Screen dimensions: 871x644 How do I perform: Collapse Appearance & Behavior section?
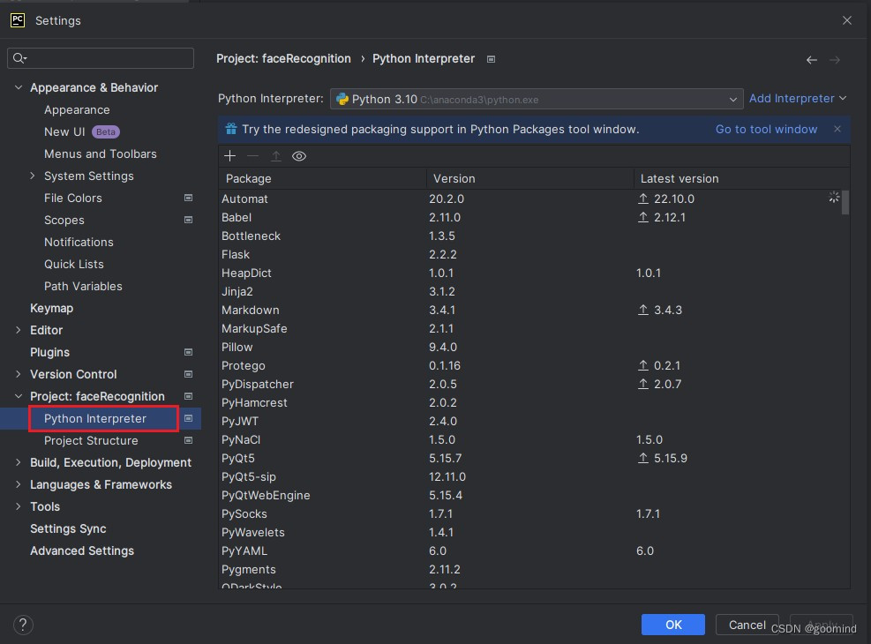(x=19, y=87)
